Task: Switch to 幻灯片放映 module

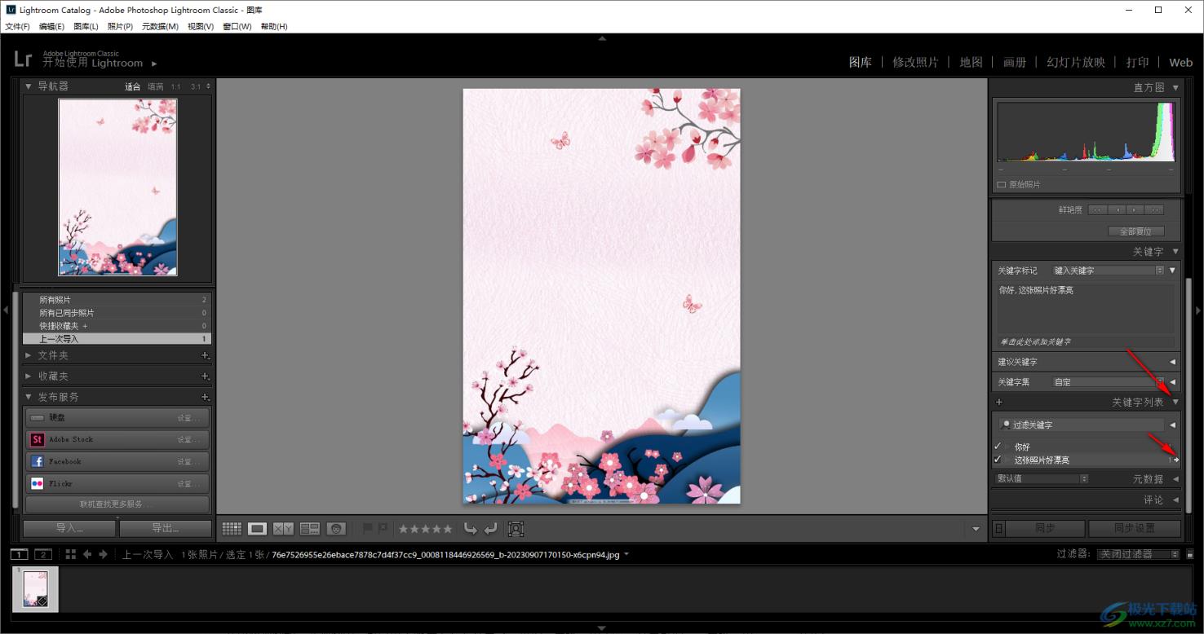Action: 1076,62
